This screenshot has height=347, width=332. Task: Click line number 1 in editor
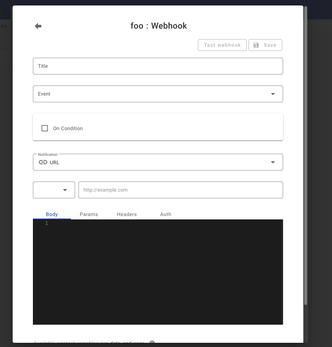(x=46, y=223)
